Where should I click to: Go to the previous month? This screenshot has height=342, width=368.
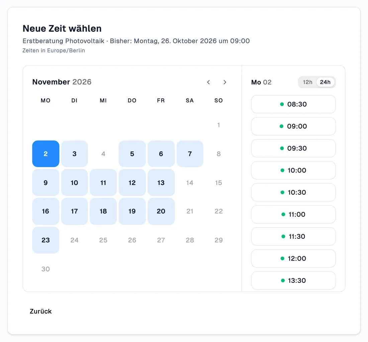coord(208,82)
